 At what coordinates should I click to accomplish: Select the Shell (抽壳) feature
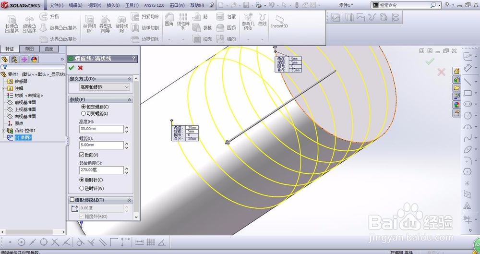pyautogui.click(x=202, y=39)
